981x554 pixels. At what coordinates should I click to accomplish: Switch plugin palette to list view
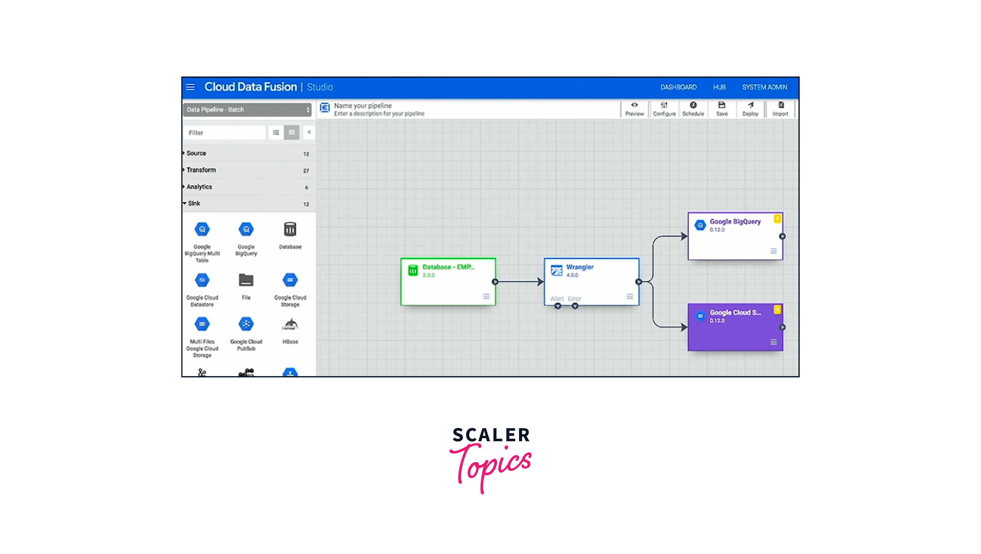pyautogui.click(x=276, y=132)
